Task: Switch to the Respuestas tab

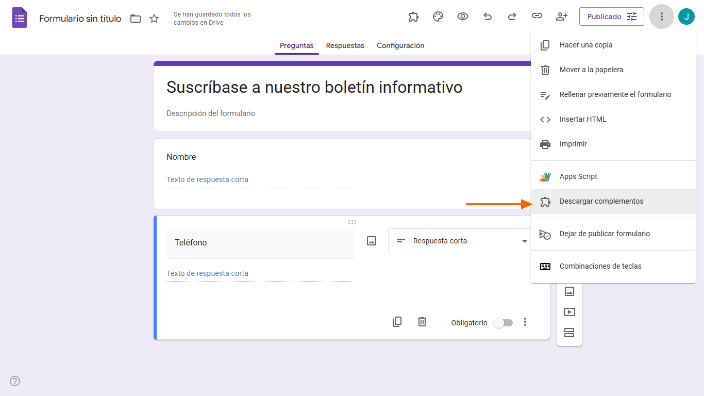Action: pyautogui.click(x=345, y=45)
